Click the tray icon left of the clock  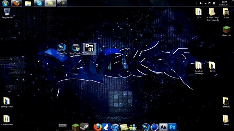click(214, 3)
